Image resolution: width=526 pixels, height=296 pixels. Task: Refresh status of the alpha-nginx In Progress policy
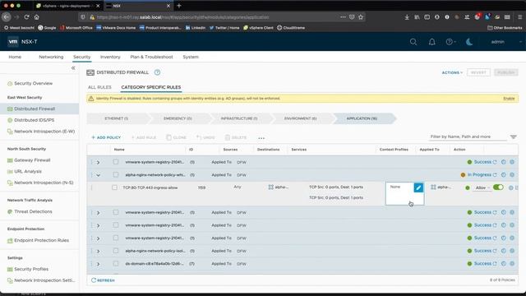(x=495, y=175)
